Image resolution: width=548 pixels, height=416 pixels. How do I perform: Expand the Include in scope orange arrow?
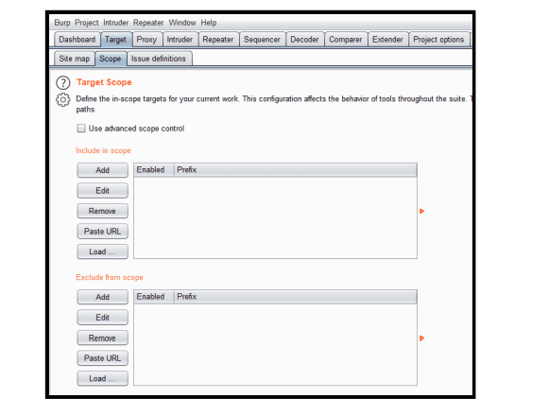[x=421, y=211]
